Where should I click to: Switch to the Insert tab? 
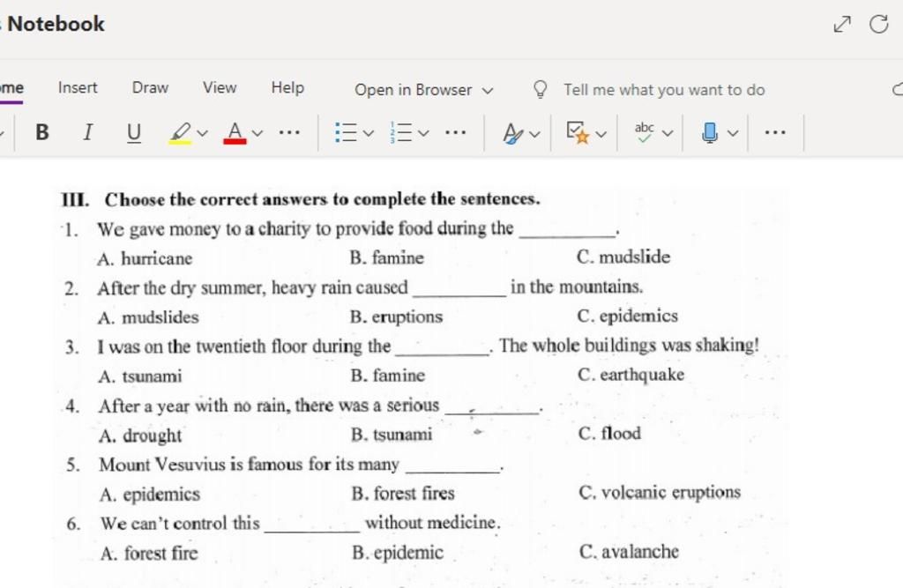78,87
